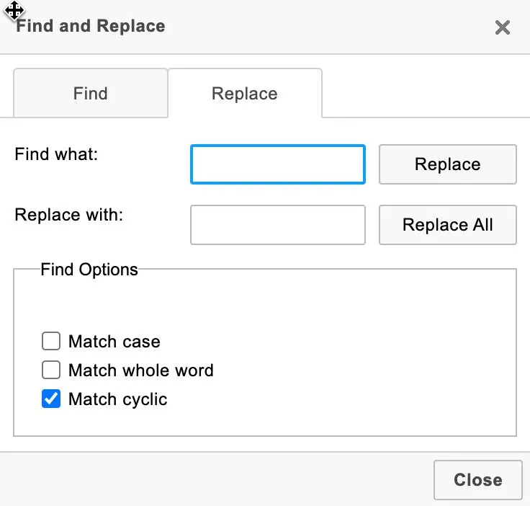
Task: Enable the Match case checkbox
Action: [51, 341]
